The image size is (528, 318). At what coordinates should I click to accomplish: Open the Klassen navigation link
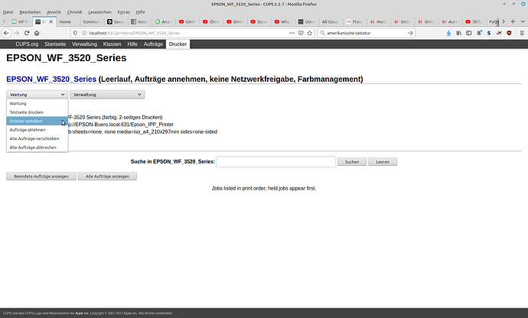tap(112, 44)
